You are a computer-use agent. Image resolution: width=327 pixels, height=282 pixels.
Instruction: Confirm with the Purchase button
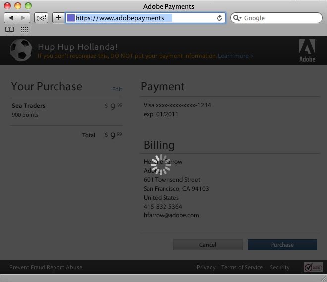pyautogui.click(x=282, y=245)
